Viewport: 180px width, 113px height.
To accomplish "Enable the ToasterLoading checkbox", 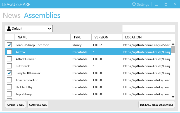I will tap(9, 80).
